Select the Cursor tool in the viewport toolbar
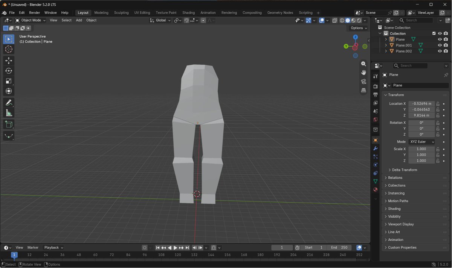 [9, 49]
